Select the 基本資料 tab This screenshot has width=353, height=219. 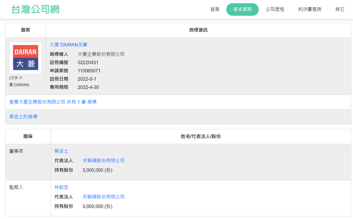tap(242, 9)
